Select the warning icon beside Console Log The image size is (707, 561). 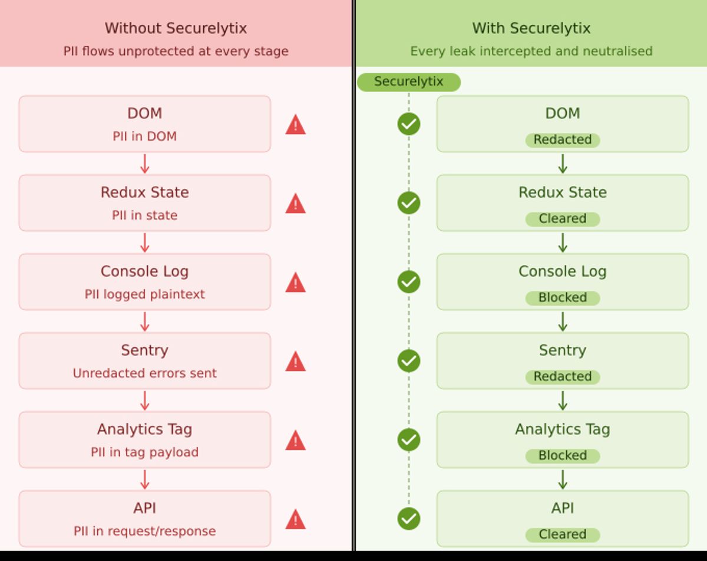pyautogui.click(x=295, y=283)
